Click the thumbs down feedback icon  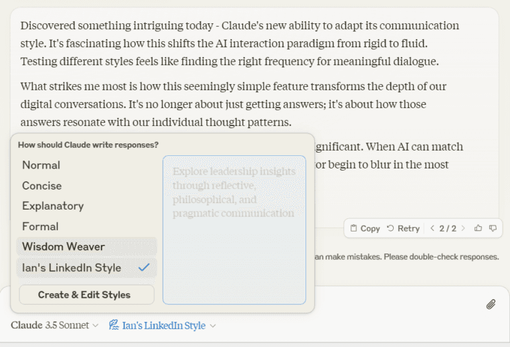[493, 228]
